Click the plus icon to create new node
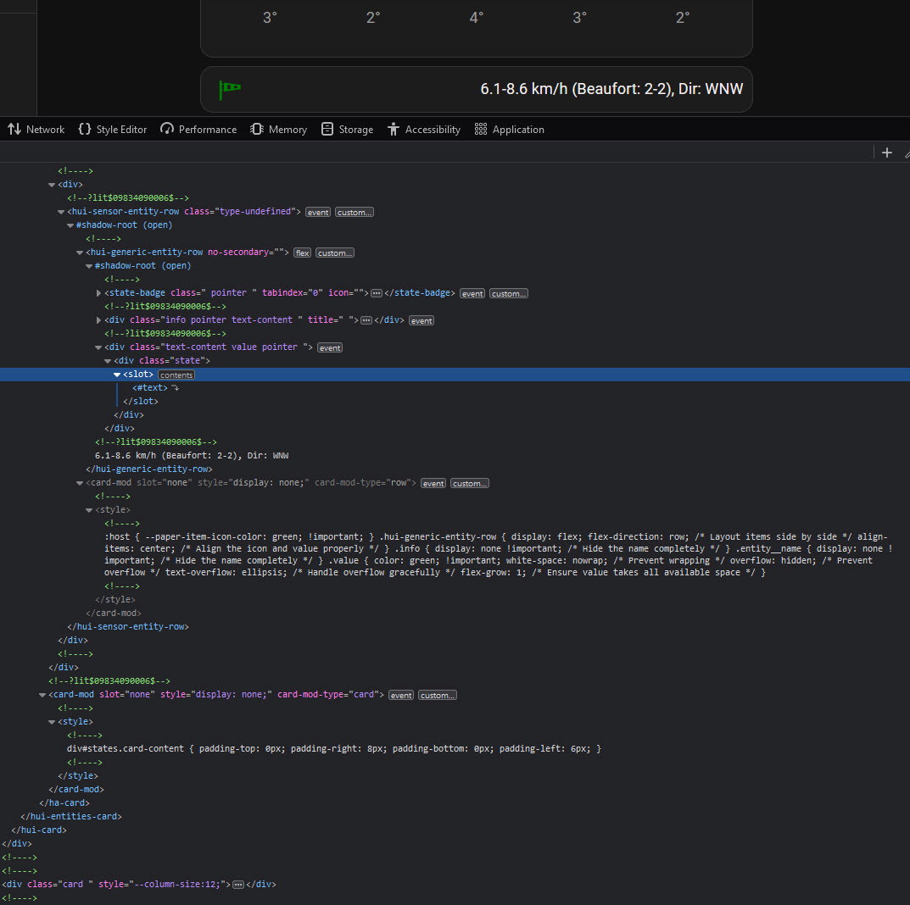Image resolution: width=910 pixels, height=905 pixels. tap(886, 153)
